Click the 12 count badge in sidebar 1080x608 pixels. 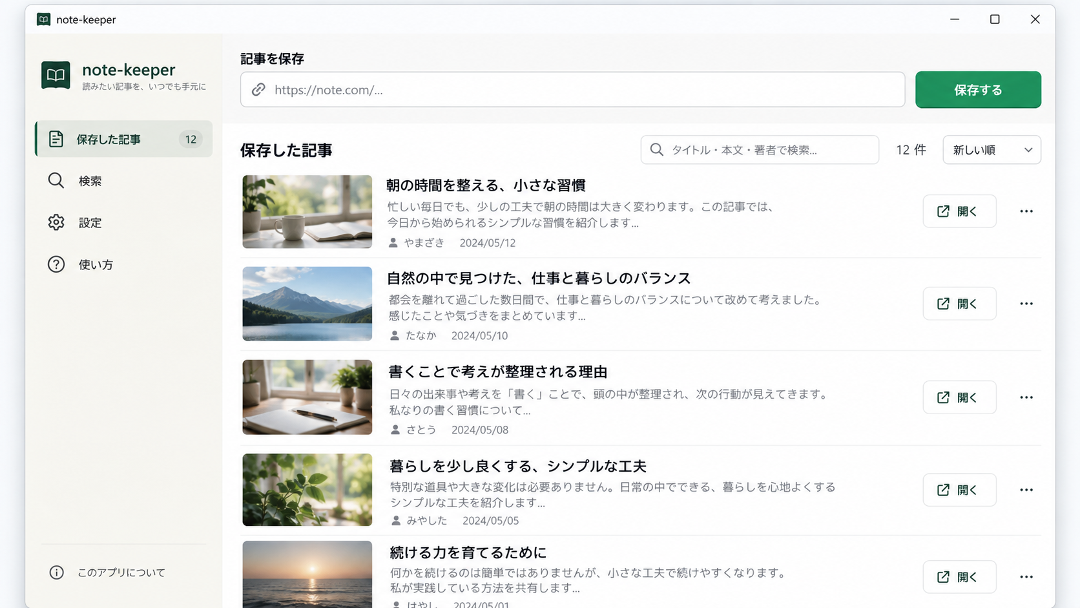click(191, 139)
